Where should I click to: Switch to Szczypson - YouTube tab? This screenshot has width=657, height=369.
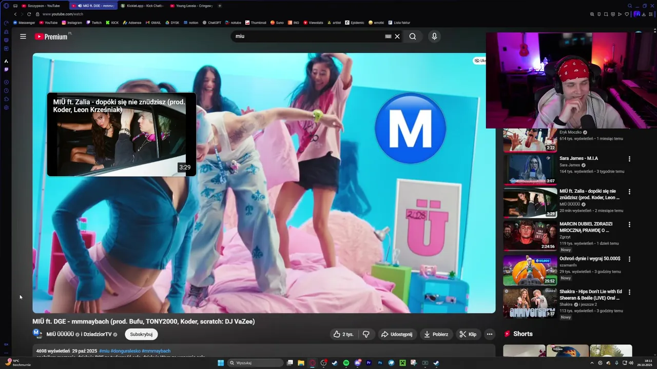(43, 6)
